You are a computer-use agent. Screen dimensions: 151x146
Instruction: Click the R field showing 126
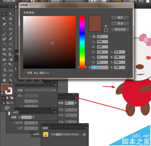tap(102, 52)
